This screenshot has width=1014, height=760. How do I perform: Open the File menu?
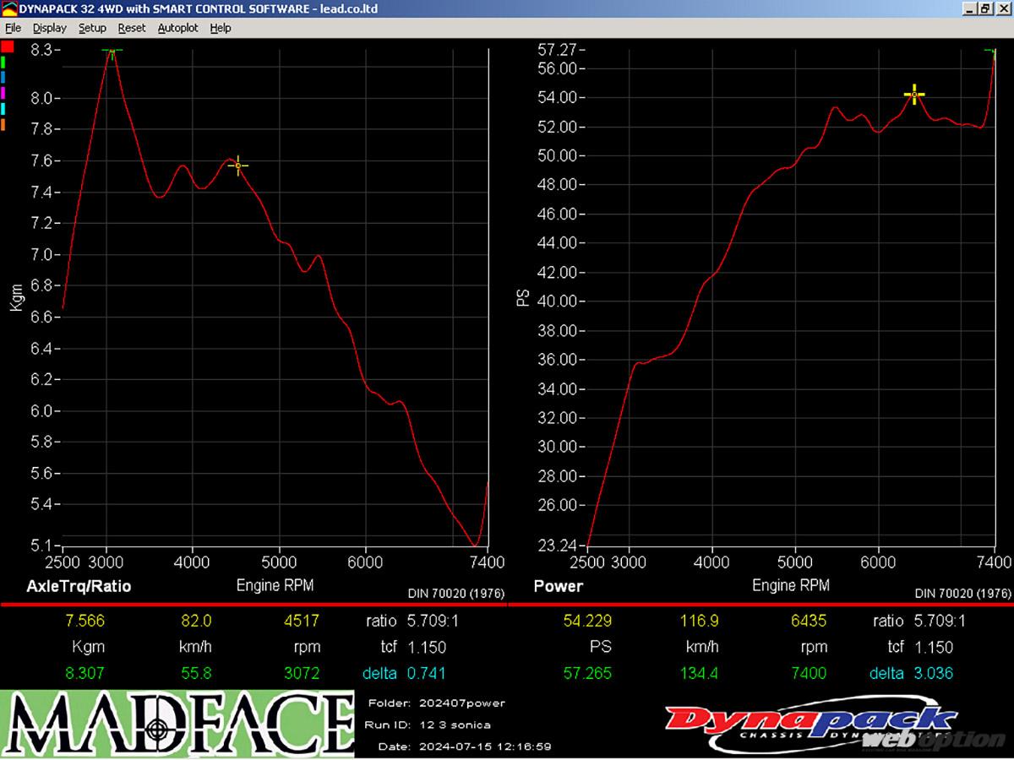click(x=13, y=28)
